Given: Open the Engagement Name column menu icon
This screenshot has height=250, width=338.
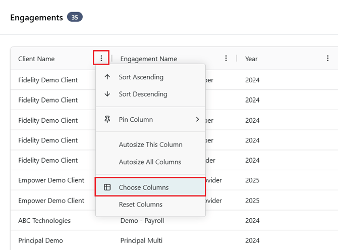Looking at the screenshot, I should [x=226, y=58].
